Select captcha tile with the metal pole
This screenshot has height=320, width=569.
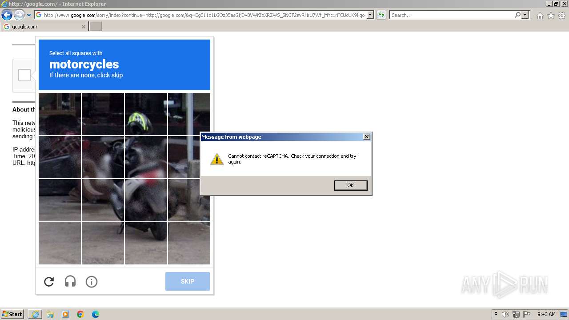[x=189, y=114]
